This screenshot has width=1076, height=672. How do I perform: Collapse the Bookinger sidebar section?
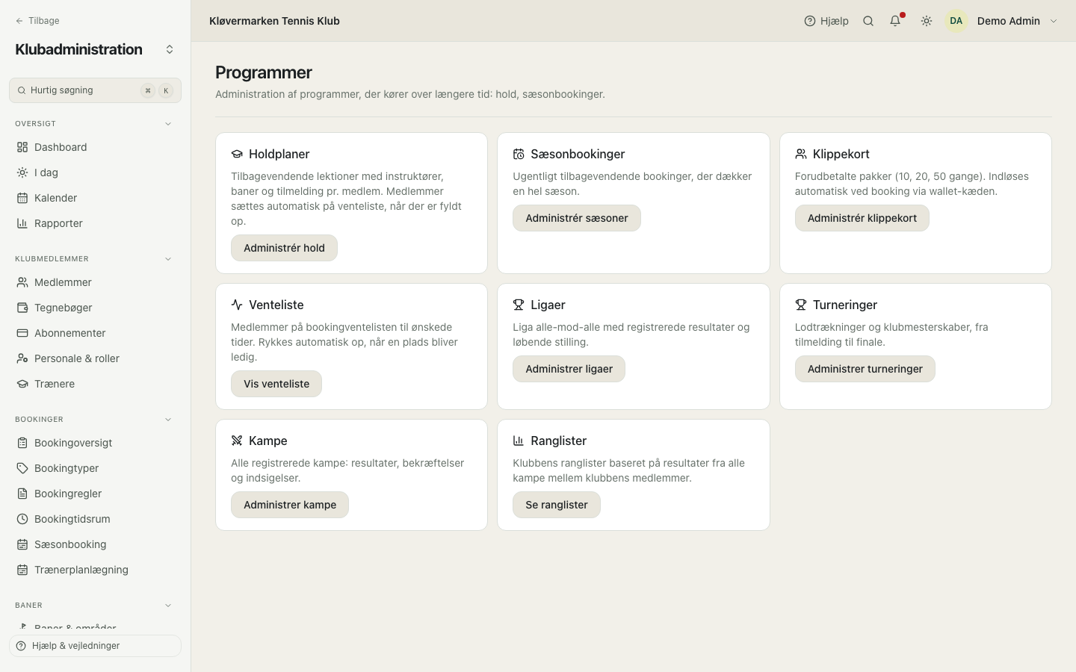coord(168,420)
